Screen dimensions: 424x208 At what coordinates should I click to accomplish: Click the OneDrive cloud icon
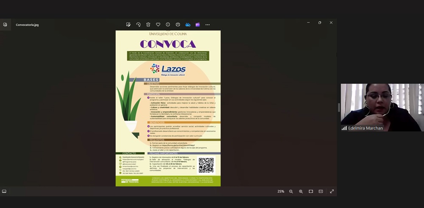(x=188, y=25)
